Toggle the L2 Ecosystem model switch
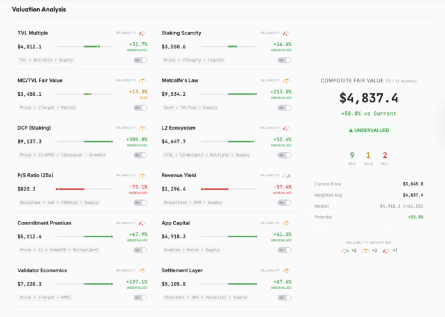The width and height of the screenshot is (445, 317). coord(285,155)
